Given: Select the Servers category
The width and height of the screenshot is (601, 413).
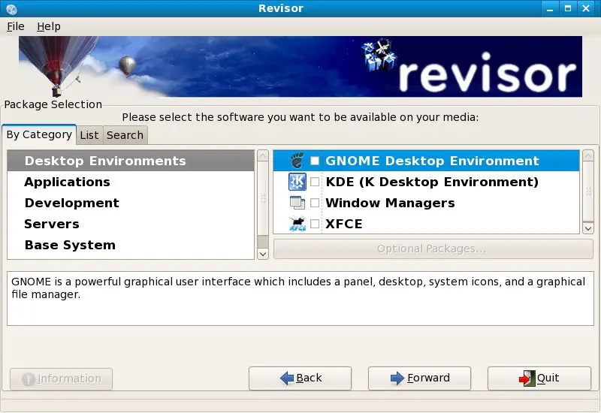Looking at the screenshot, I should coord(131,224).
